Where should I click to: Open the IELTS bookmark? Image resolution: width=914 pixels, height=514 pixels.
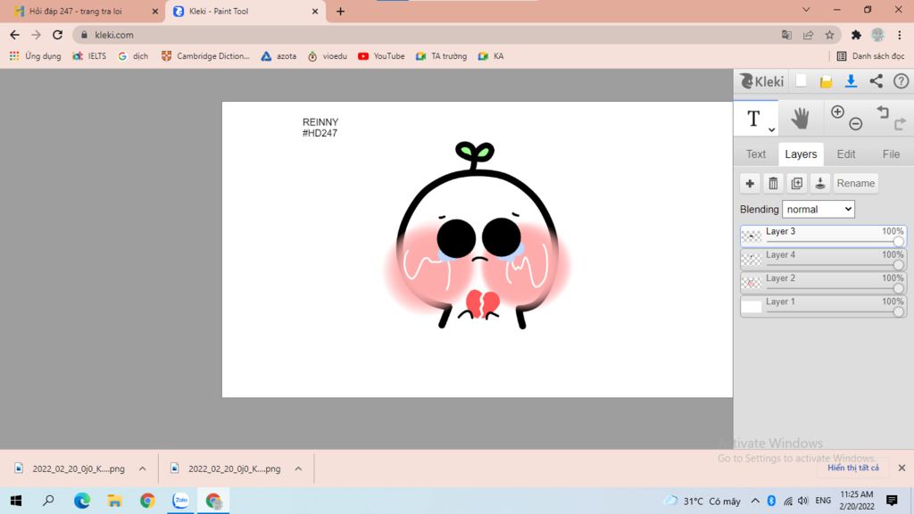[89, 56]
